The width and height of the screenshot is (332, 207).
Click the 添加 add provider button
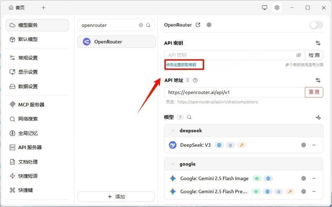(x=116, y=197)
